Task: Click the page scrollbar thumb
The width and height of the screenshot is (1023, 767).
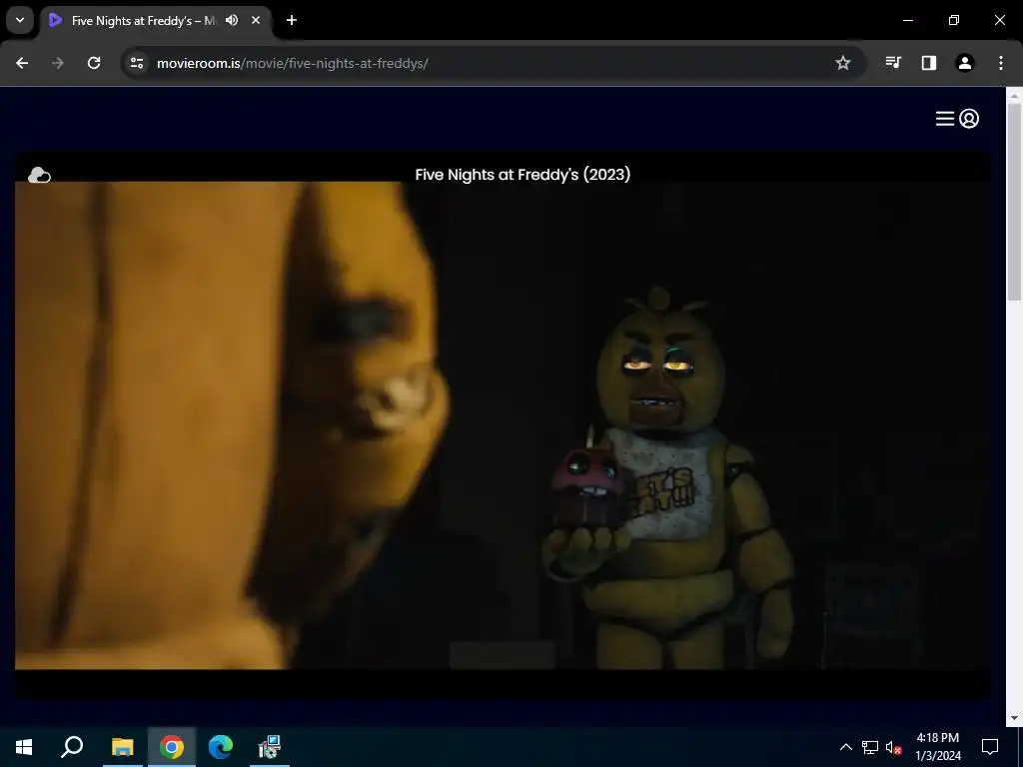Action: [1015, 202]
